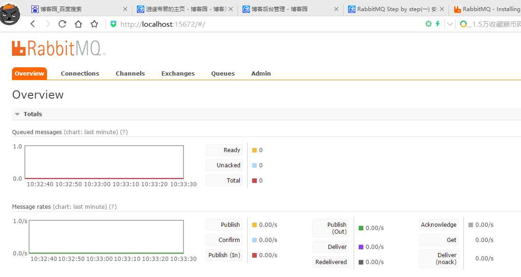Viewport: 521px width, 277px height.
Task: Close the 博客后台管理 tab
Action: [336, 9]
